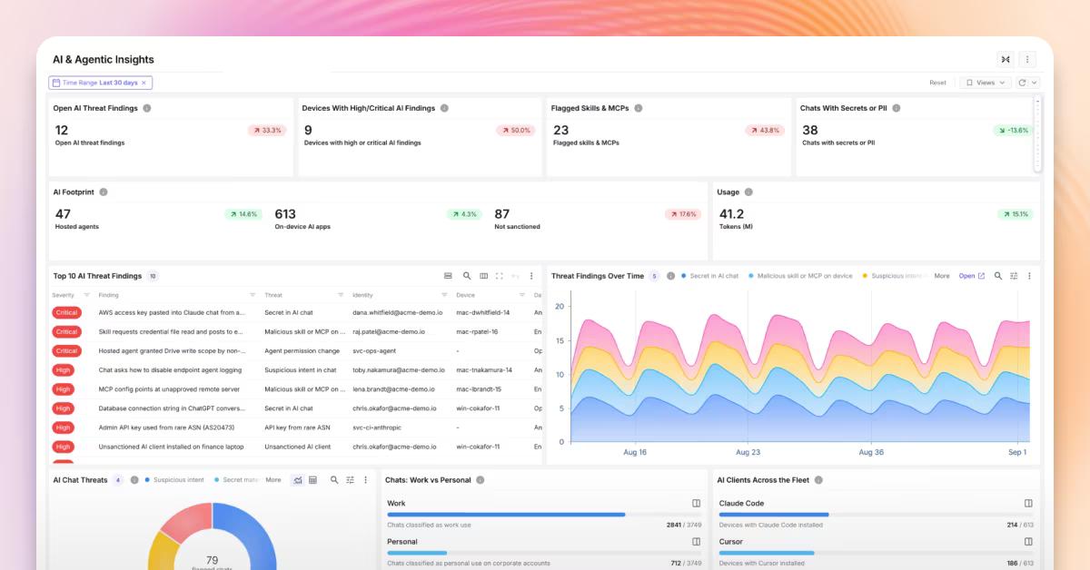Switch AI Chat Threats to chart view
This screenshot has width=1090, height=570.
298,480
